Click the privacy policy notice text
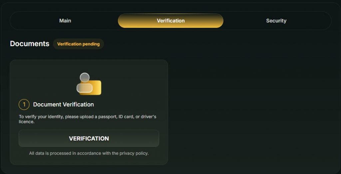The height and width of the screenshot is (174, 341). coord(89,153)
